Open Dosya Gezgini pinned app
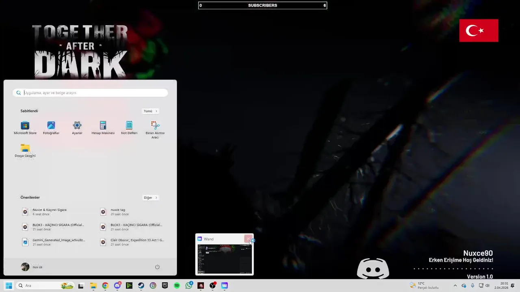520x292 pixels. pyautogui.click(x=25, y=150)
